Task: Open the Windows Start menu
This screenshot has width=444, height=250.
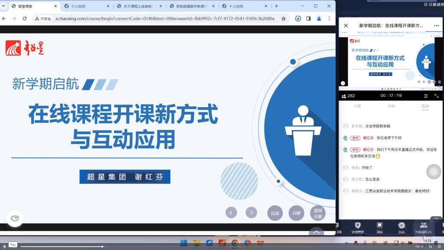Action: coord(183,243)
